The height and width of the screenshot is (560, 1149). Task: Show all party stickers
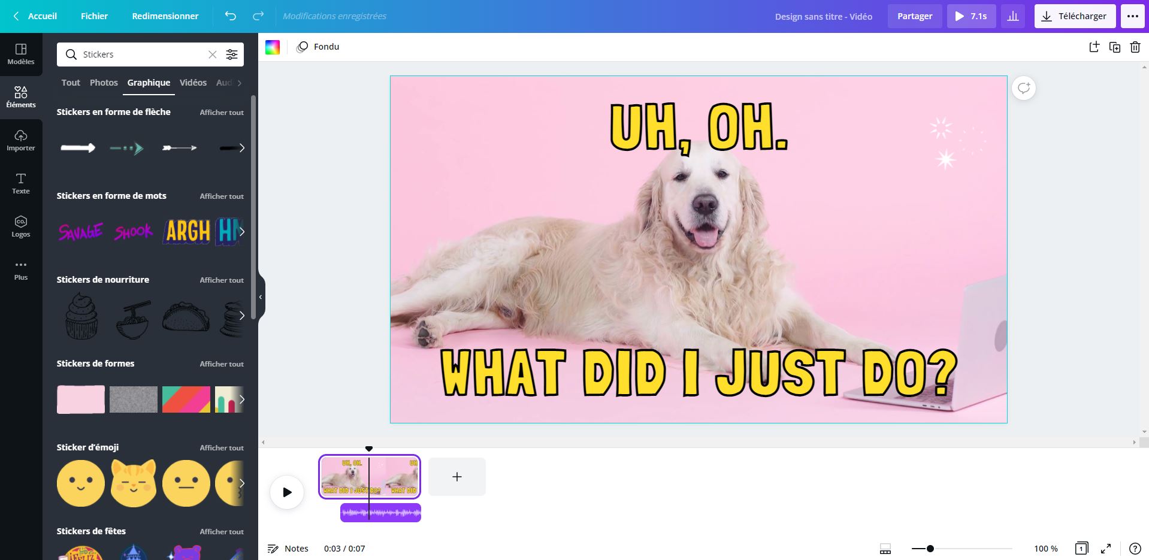(x=222, y=532)
